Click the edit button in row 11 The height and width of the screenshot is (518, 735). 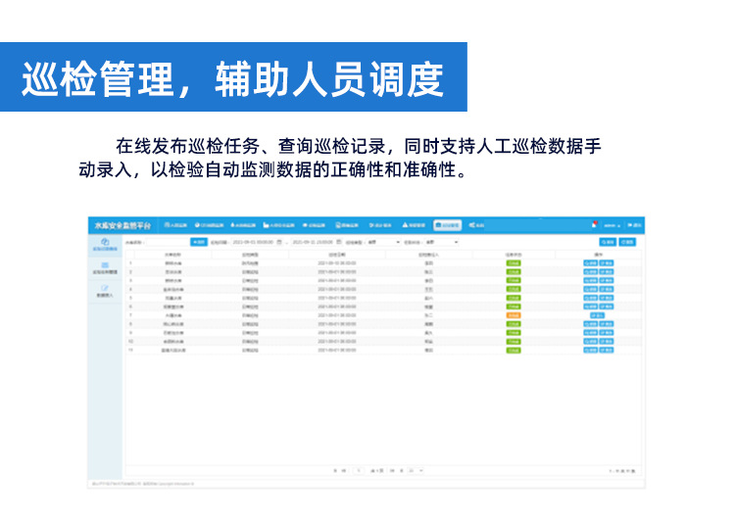[606, 350]
